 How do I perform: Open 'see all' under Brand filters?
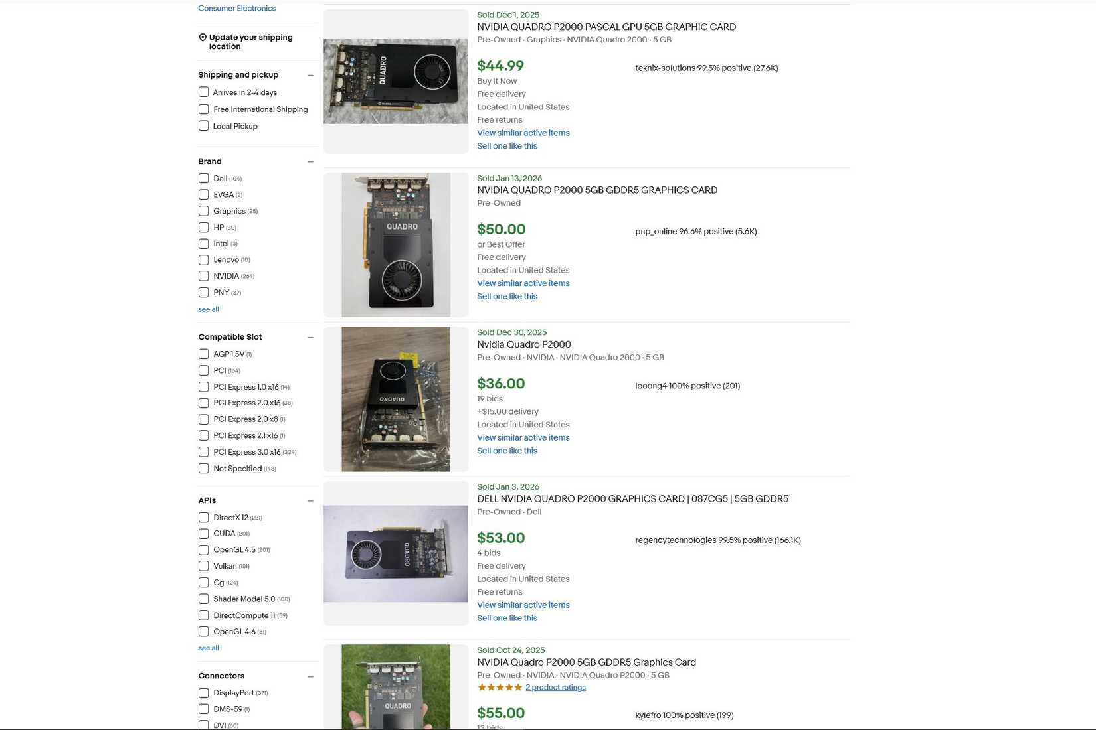(x=208, y=309)
